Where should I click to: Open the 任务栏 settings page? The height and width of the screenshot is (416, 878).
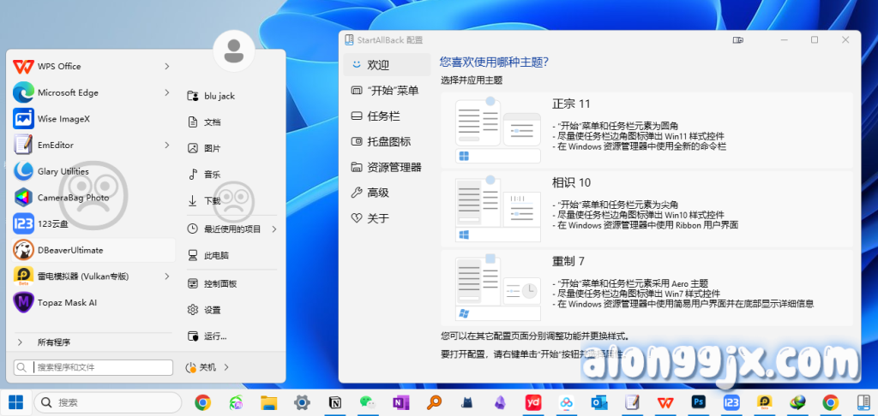(x=388, y=116)
